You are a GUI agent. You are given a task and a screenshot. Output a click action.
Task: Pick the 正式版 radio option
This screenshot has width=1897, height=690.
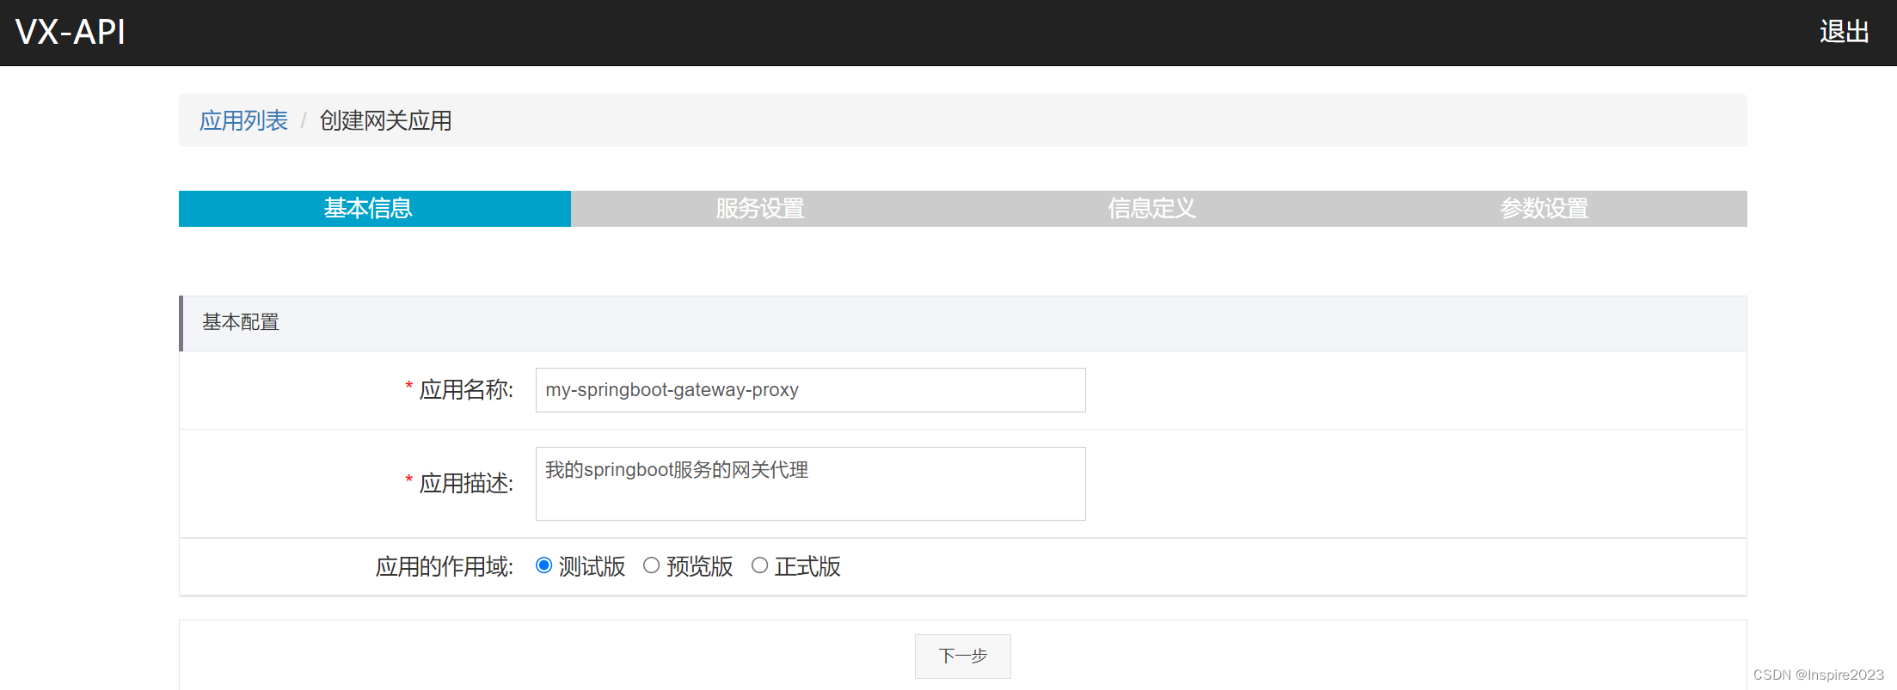[x=759, y=565]
